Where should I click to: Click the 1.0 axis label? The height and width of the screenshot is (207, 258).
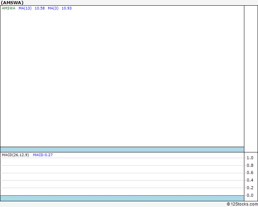pos(250,158)
